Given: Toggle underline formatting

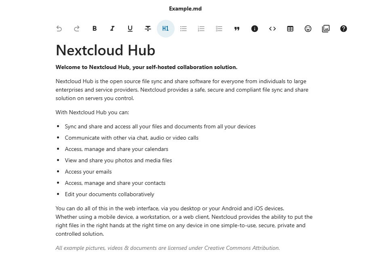Looking at the screenshot, I should point(130,29).
